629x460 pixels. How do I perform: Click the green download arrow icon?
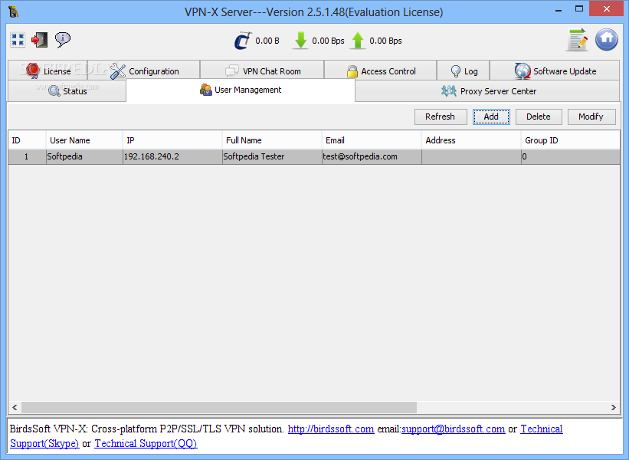[300, 41]
